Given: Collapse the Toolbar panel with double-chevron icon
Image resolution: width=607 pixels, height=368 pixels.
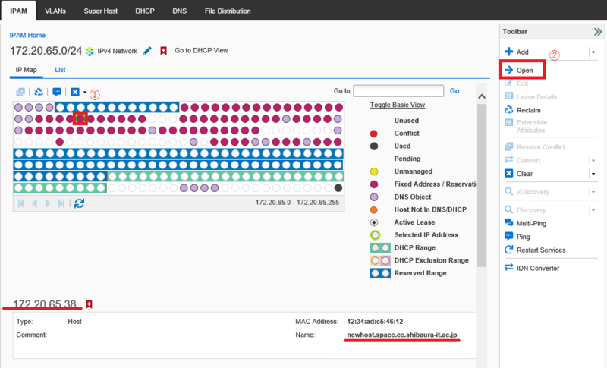Looking at the screenshot, I should coord(597,32).
